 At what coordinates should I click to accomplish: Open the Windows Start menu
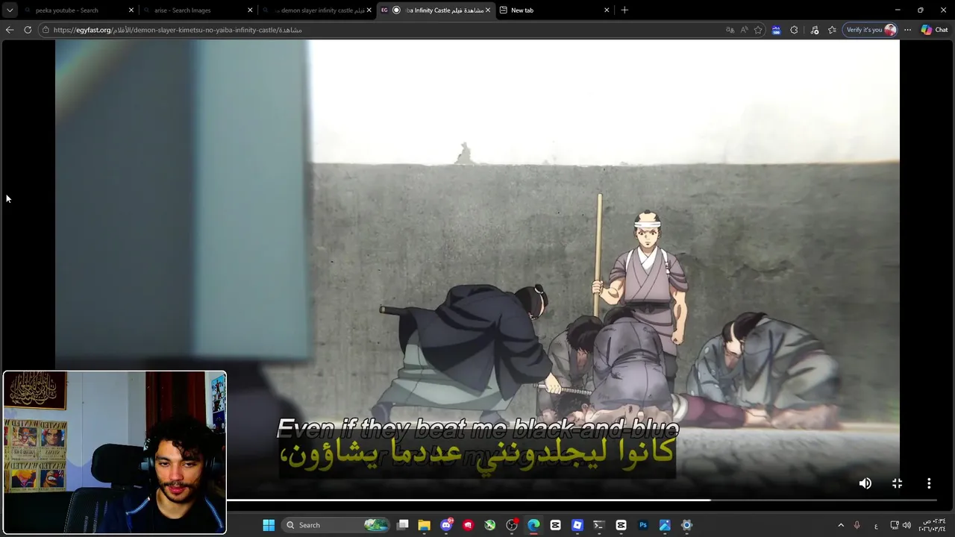point(269,525)
